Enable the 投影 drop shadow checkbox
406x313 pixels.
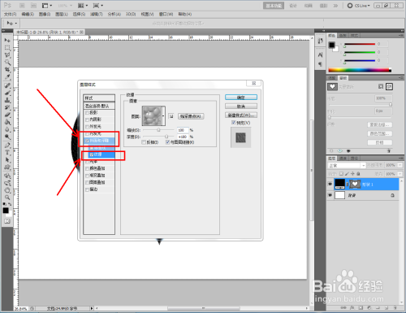click(87, 113)
